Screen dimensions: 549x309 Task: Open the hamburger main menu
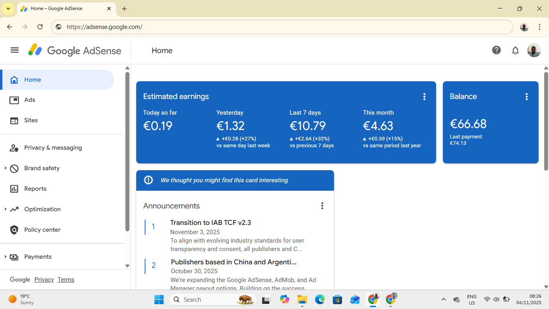coord(14,50)
